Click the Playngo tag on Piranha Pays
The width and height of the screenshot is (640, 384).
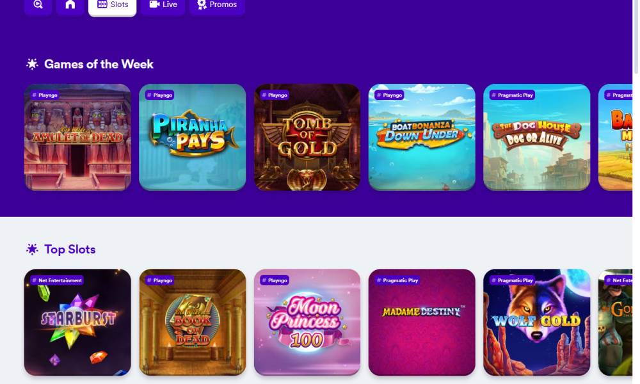tap(159, 95)
